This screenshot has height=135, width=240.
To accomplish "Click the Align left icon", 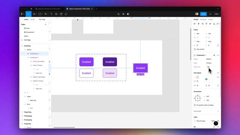I will click(x=195, y=24).
